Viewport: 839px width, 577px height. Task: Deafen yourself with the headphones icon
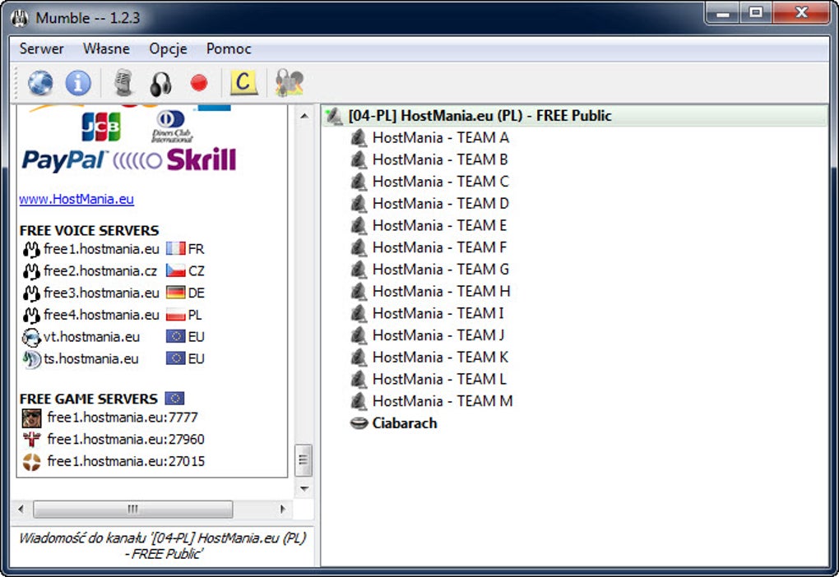[x=160, y=84]
